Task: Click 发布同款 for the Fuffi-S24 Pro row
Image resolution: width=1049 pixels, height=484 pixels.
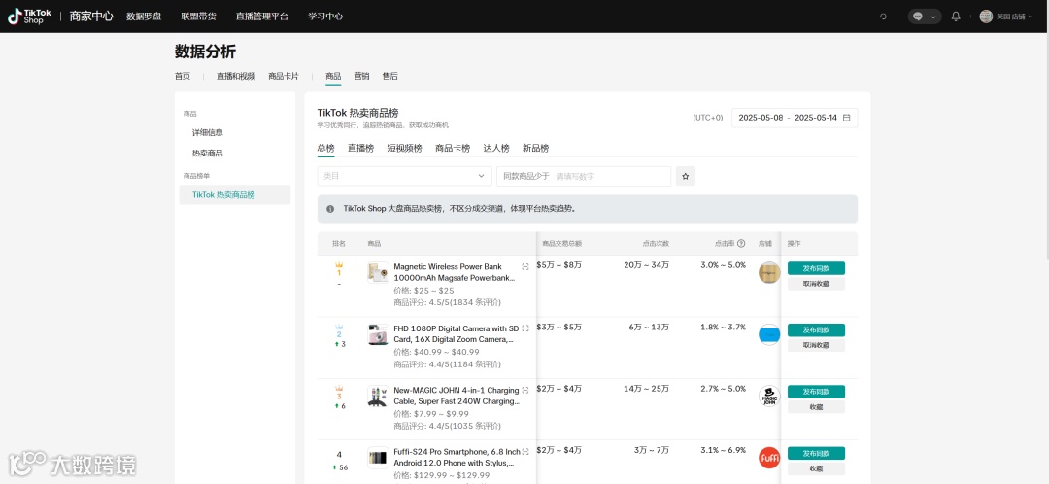Action: coord(816,453)
